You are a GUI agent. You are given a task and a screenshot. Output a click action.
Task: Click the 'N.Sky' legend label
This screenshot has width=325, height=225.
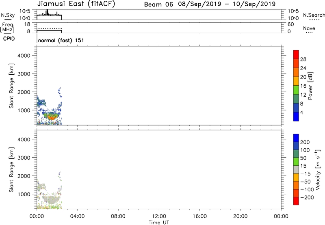(8, 15)
